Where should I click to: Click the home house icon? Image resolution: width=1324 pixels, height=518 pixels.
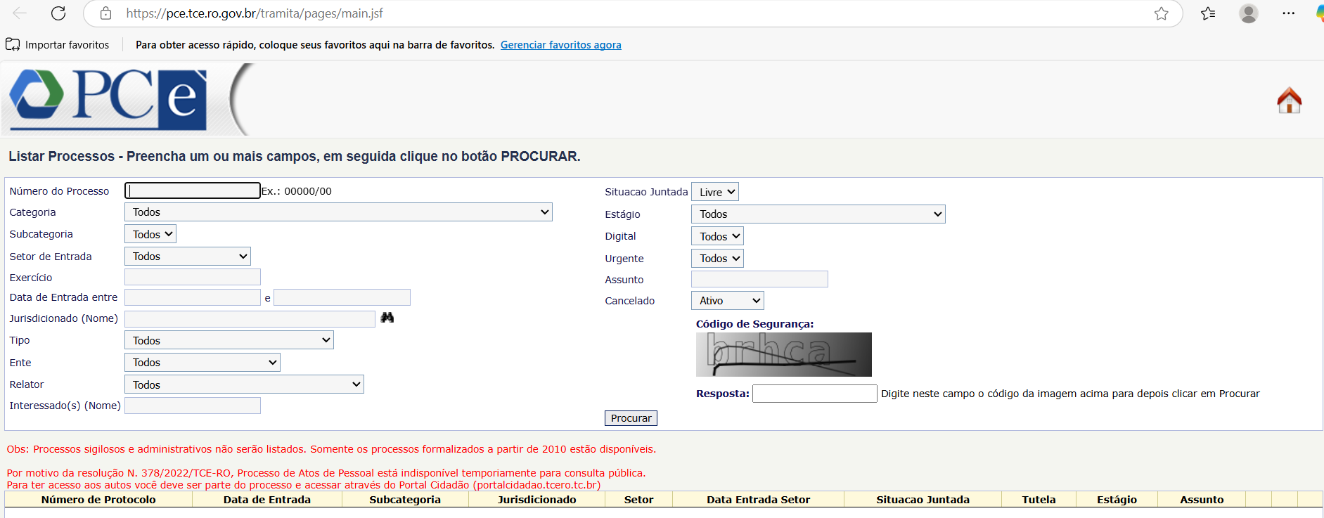click(1289, 101)
